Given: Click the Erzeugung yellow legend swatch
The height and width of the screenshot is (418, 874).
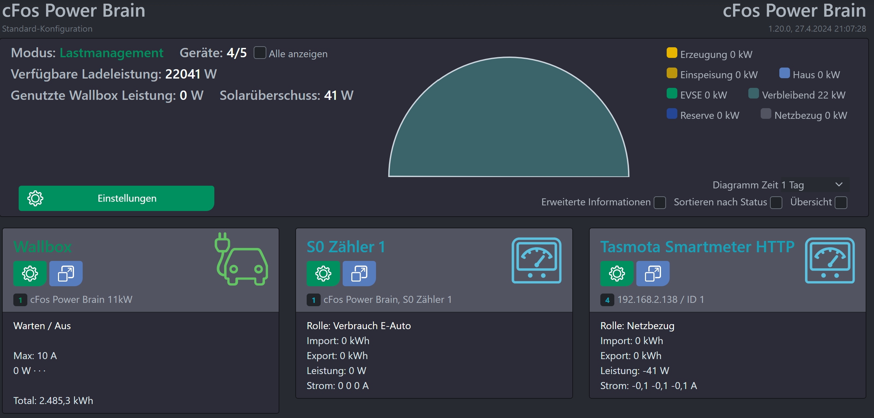Looking at the screenshot, I should [x=672, y=53].
